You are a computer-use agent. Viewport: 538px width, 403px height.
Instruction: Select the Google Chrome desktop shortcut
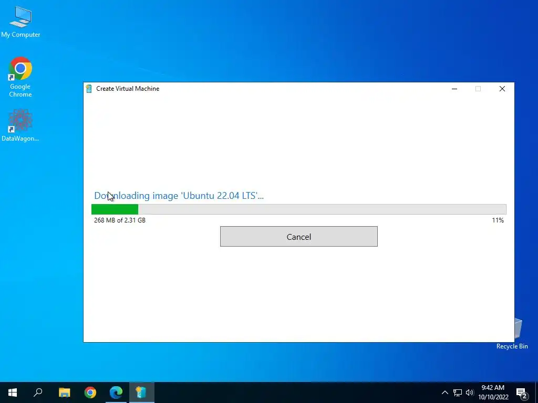coord(20,77)
